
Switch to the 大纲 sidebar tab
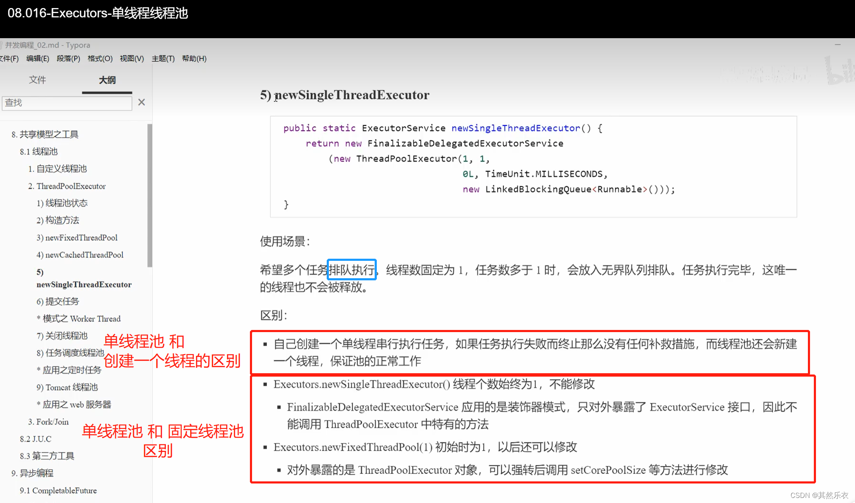click(107, 80)
